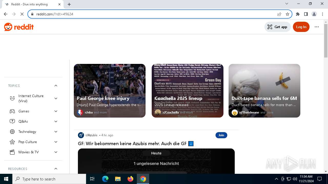Open Duct-tape banana sells for 6M card
Screen dimensions: 328x184
264,91
